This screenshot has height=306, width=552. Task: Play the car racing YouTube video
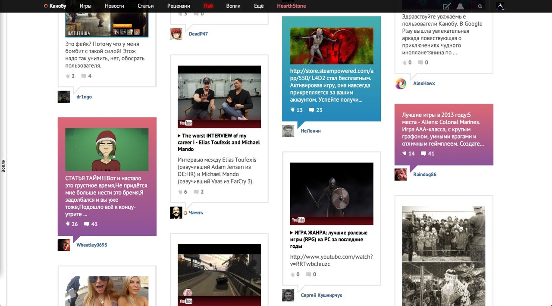click(x=219, y=275)
